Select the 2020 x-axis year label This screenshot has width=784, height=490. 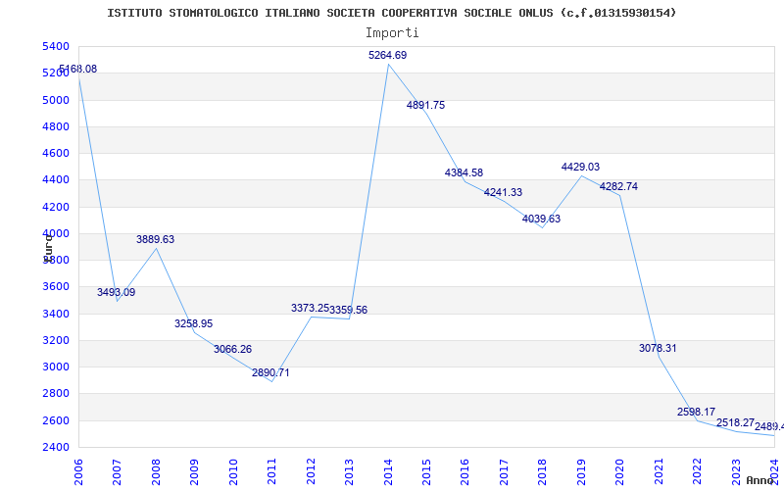(620, 472)
